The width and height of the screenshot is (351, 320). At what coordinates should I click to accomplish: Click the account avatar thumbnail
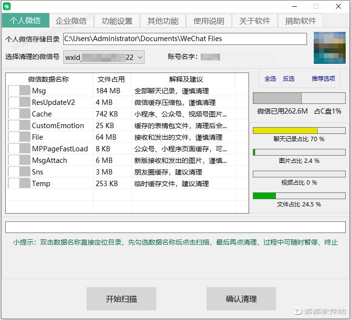pyautogui.click(x=330, y=48)
